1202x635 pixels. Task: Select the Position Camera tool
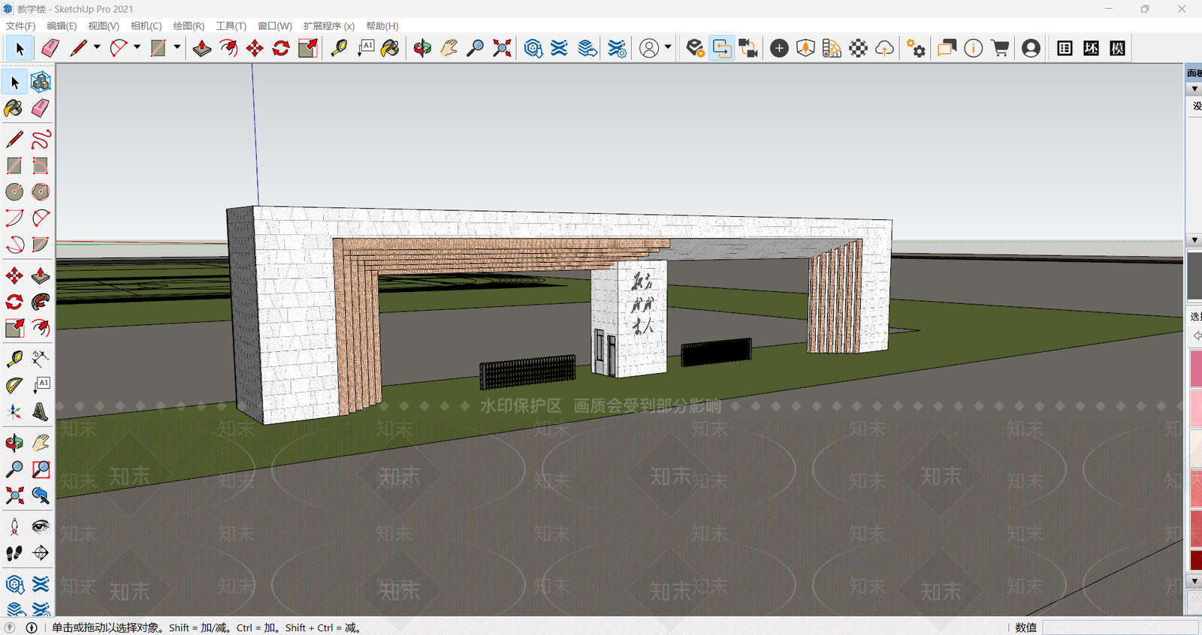point(14,526)
